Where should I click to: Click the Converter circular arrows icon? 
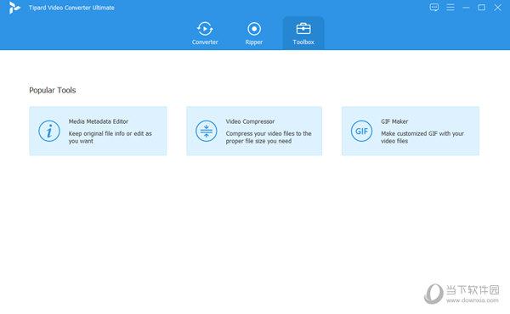point(205,29)
